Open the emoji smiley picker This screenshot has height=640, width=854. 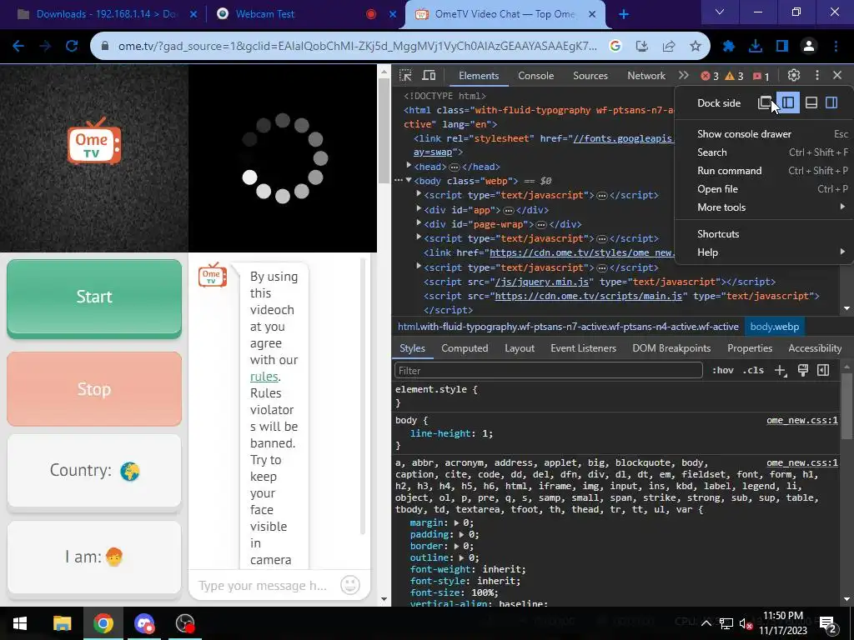tap(350, 585)
